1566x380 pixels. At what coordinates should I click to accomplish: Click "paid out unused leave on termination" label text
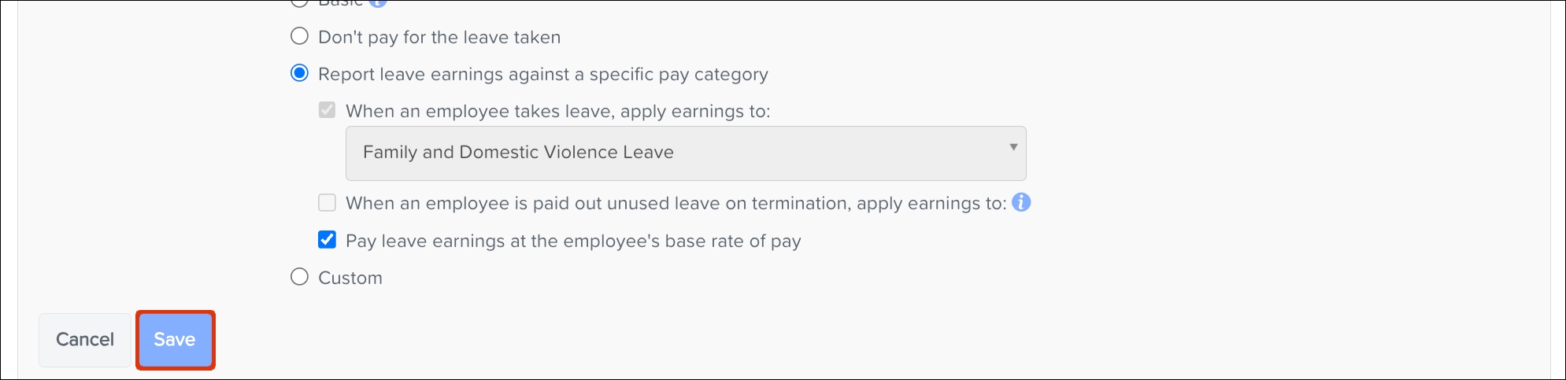(x=676, y=204)
